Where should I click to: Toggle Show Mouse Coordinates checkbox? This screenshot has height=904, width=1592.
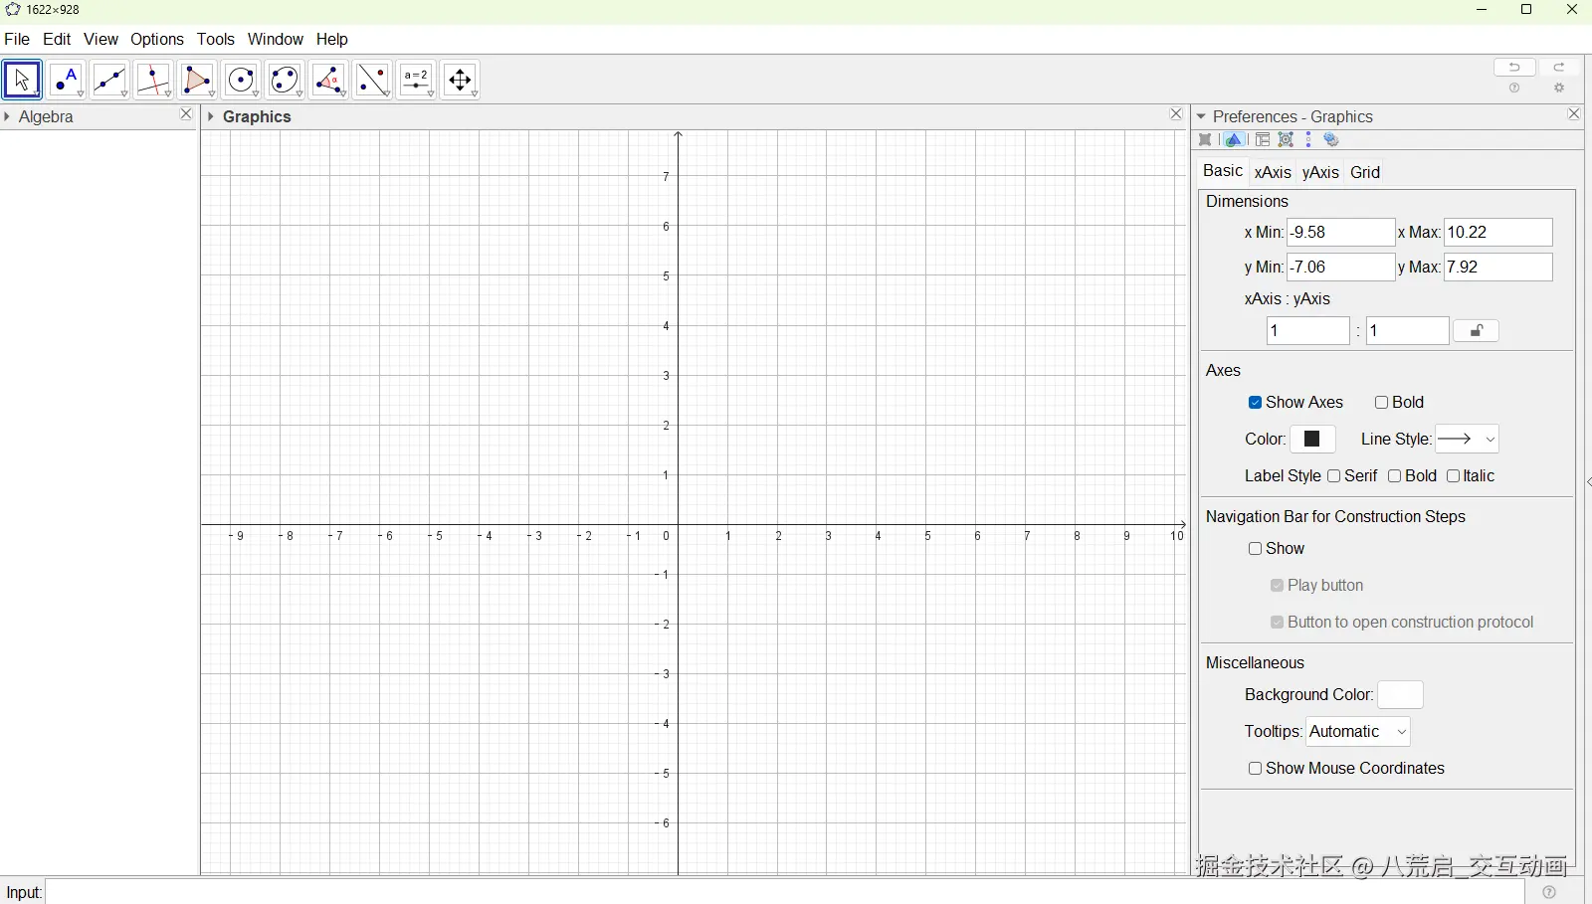click(x=1255, y=769)
